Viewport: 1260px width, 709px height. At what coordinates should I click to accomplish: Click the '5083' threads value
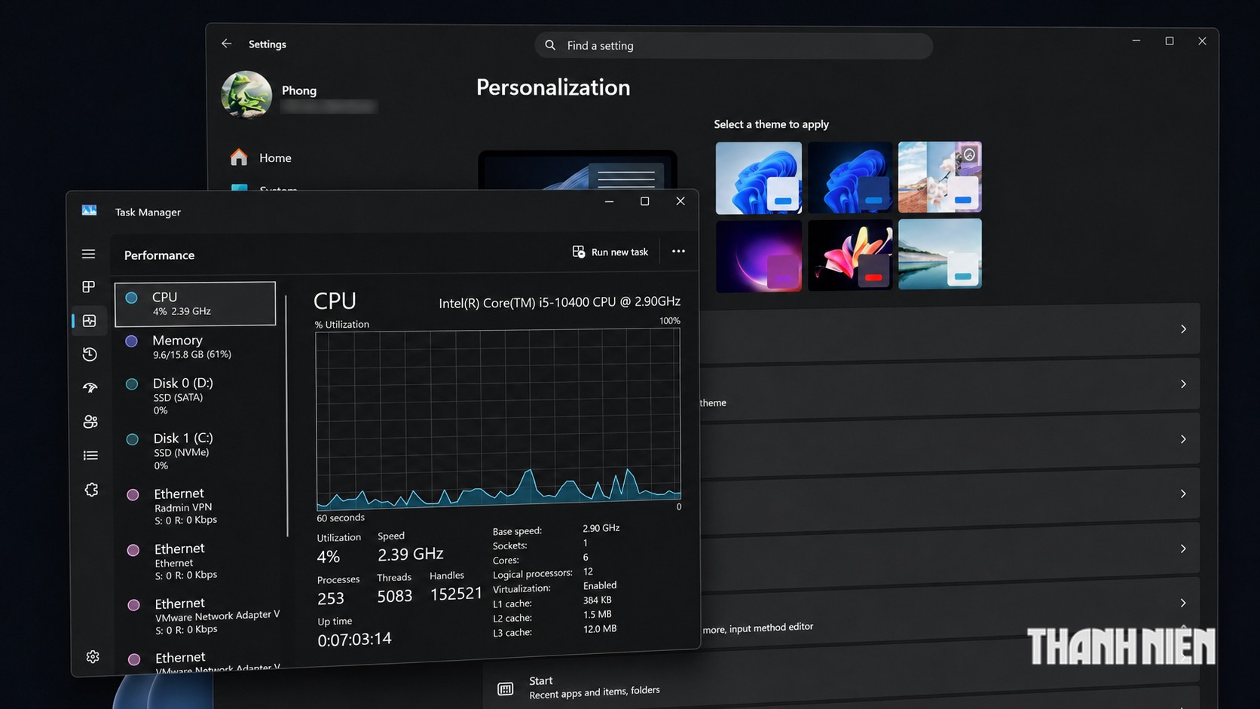click(395, 596)
